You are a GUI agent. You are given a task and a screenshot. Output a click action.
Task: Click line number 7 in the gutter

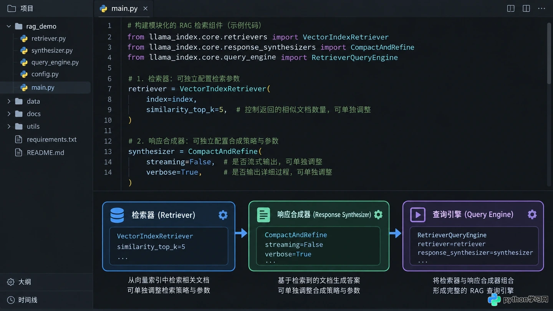(109, 89)
